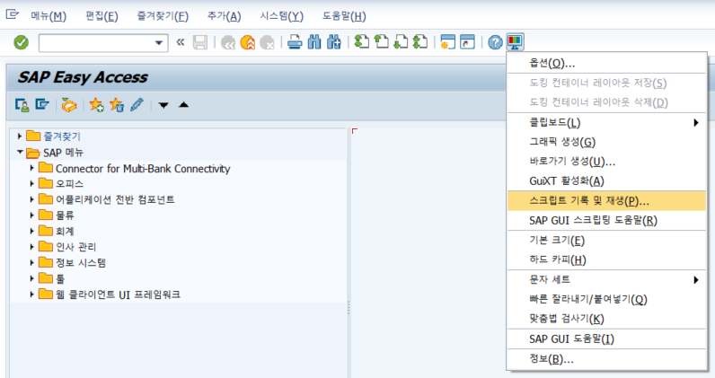
Task: Click the Create New Session icon
Action: click(448, 43)
